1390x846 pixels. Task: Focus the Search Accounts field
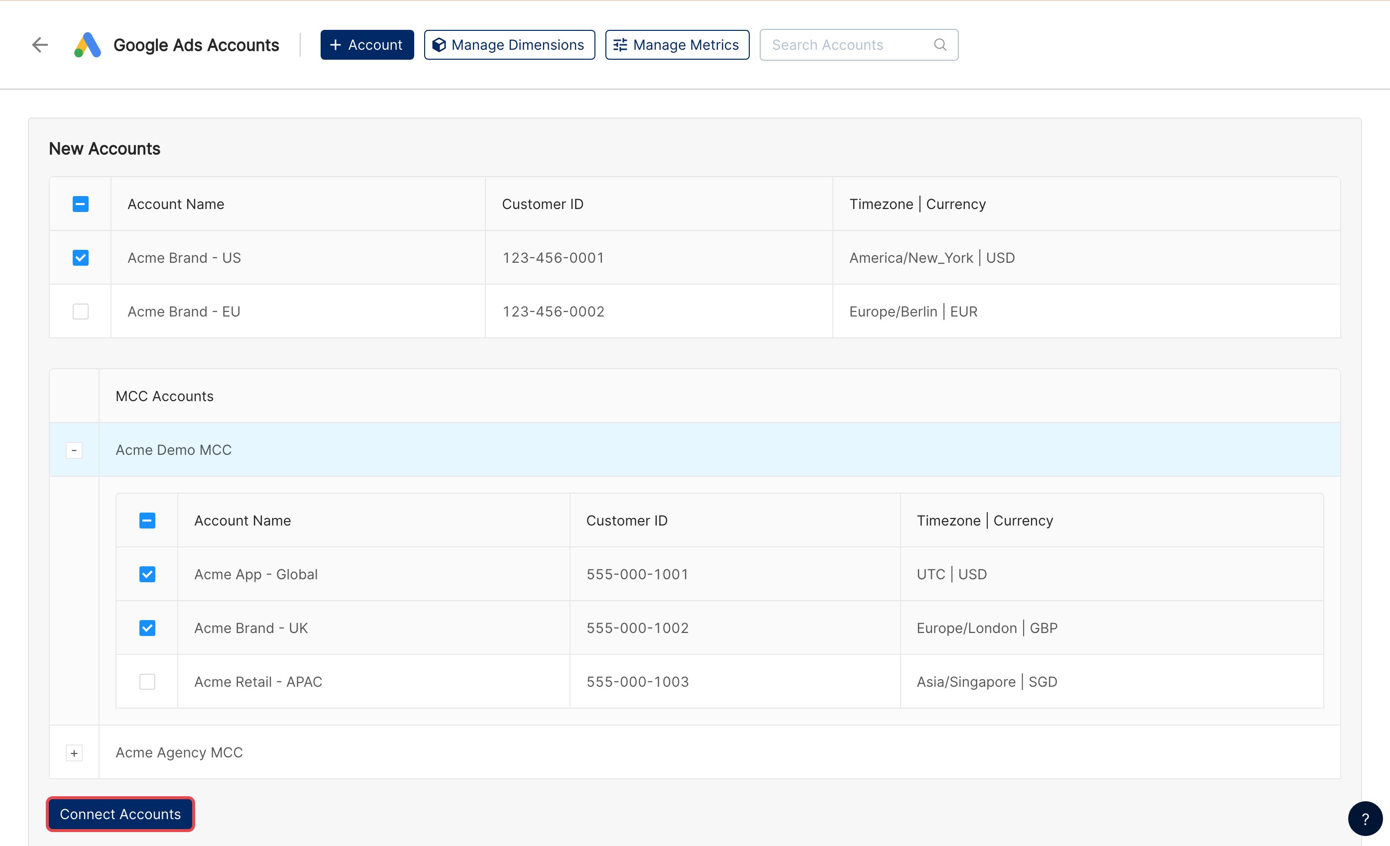(x=859, y=45)
